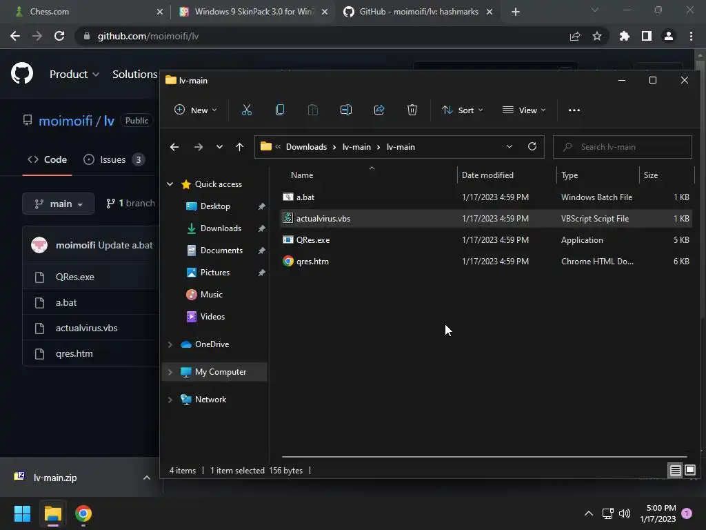Open Downloads in Quick access
This screenshot has width=706, height=530.
(221, 228)
